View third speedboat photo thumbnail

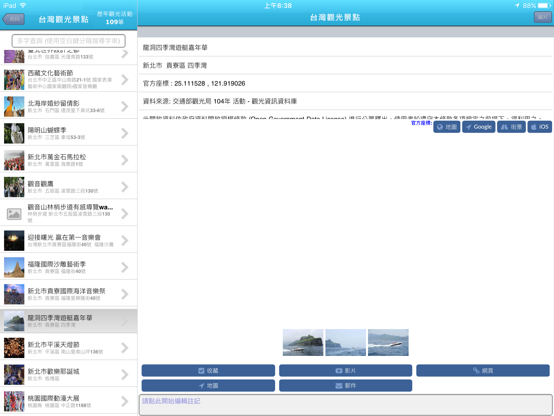coord(388,342)
